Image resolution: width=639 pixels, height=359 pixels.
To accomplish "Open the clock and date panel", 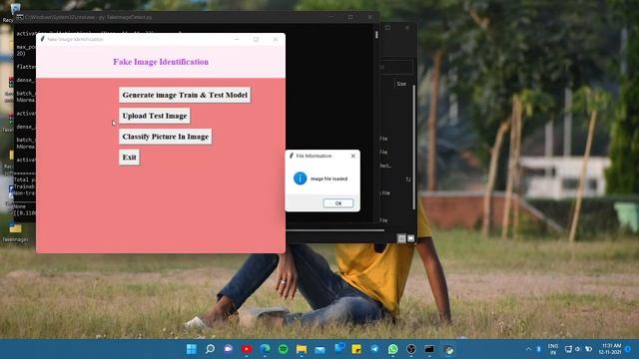I will point(610,349).
